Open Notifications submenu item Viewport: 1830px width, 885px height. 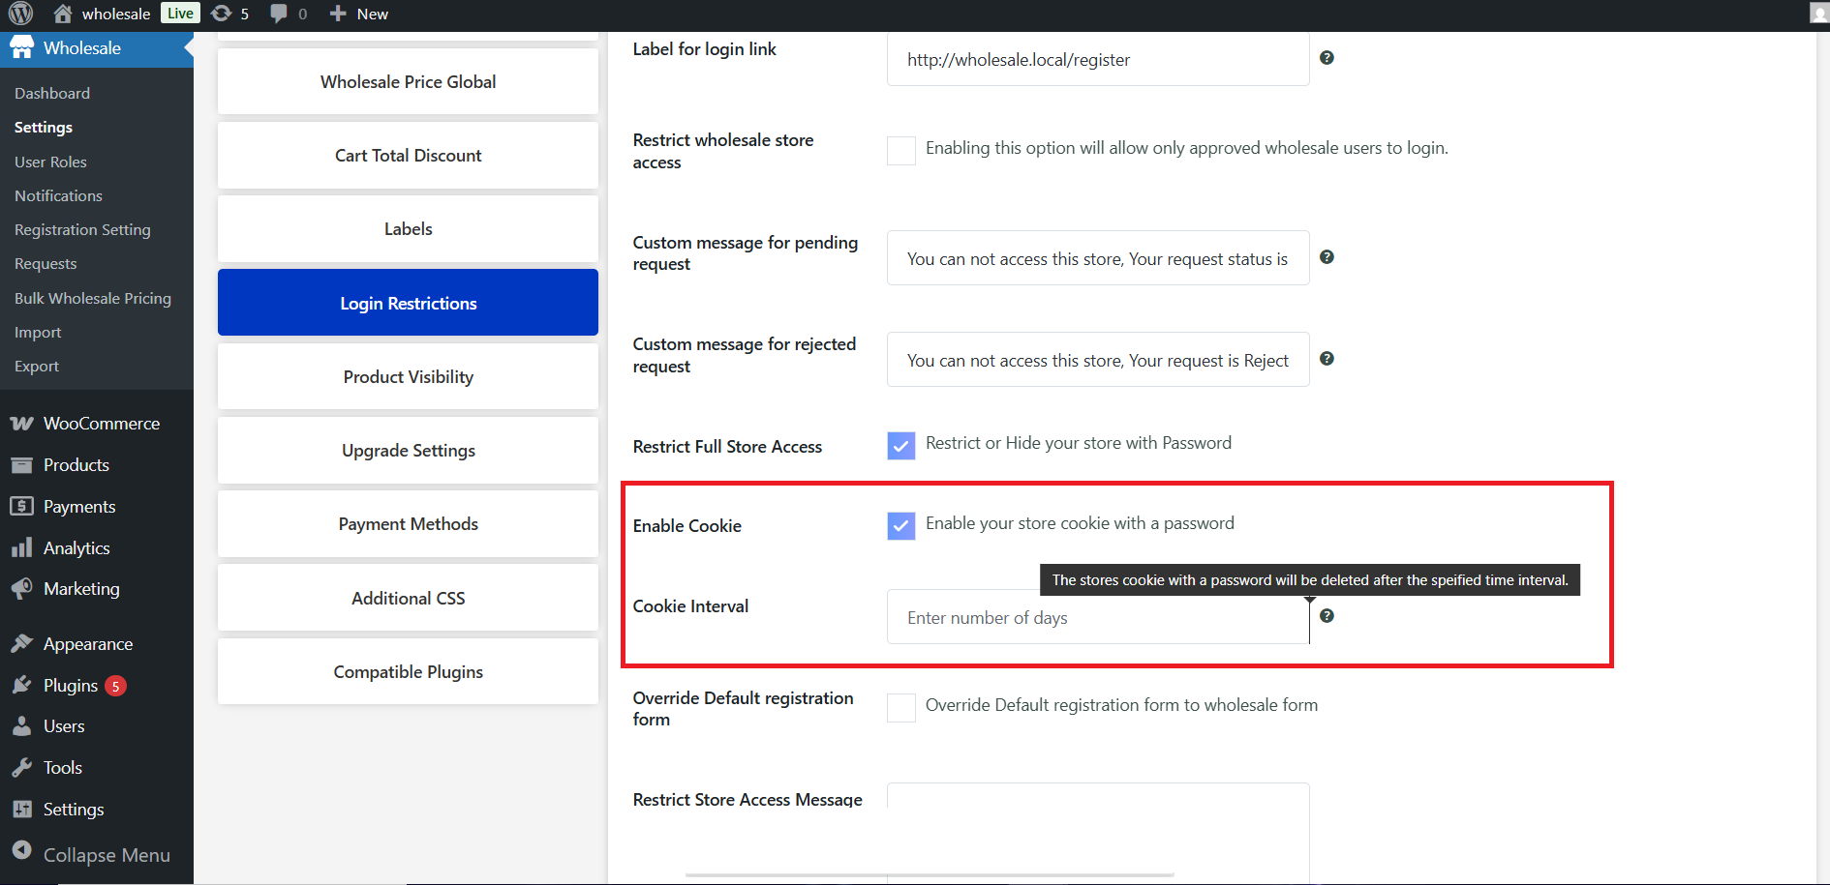[58, 195]
